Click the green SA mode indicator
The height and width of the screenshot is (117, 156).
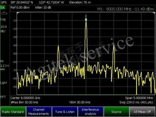pos(2,7)
